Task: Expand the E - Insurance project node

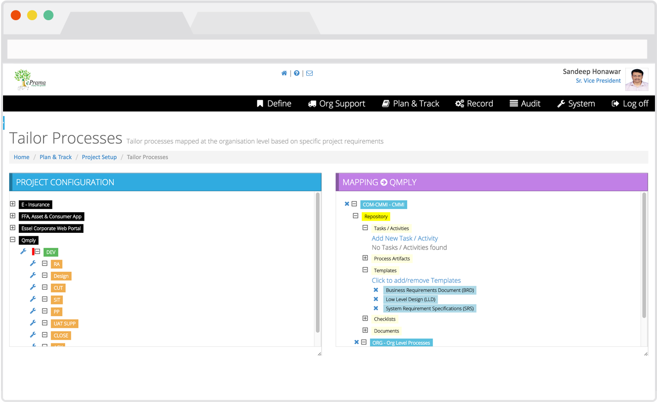Action: pyautogui.click(x=13, y=204)
